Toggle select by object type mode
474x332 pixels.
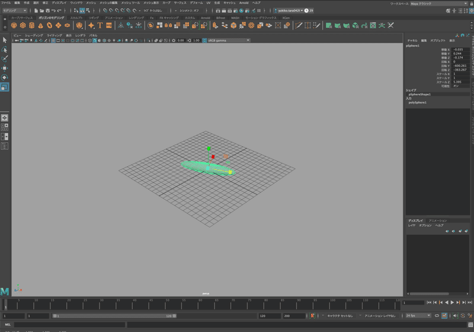click(x=82, y=11)
